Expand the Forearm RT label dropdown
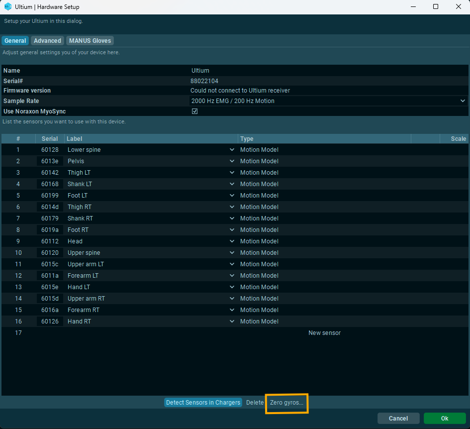Image resolution: width=470 pixels, height=429 pixels. pos(232,310)
